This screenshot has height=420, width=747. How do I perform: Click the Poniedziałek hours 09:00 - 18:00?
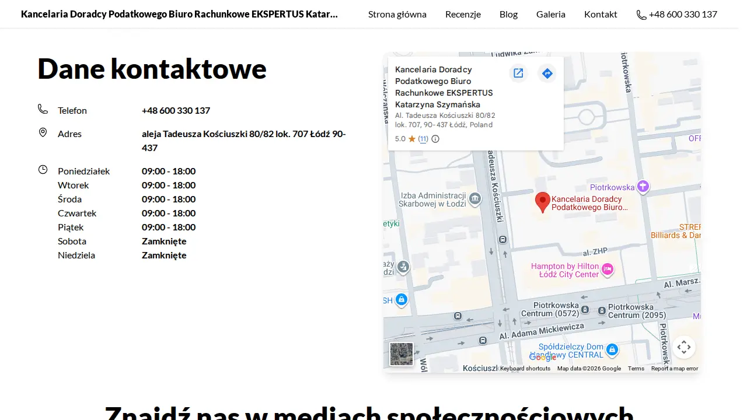coord(169,171)
